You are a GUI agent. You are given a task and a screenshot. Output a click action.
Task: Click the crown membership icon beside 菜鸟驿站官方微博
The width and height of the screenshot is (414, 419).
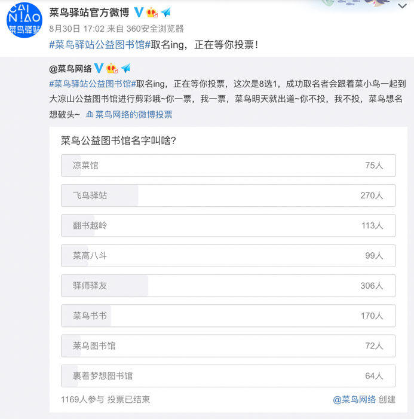[x=152, y=13]
